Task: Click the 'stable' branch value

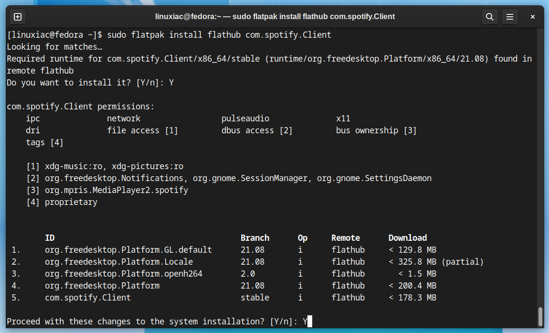Action: click(255, 298)
